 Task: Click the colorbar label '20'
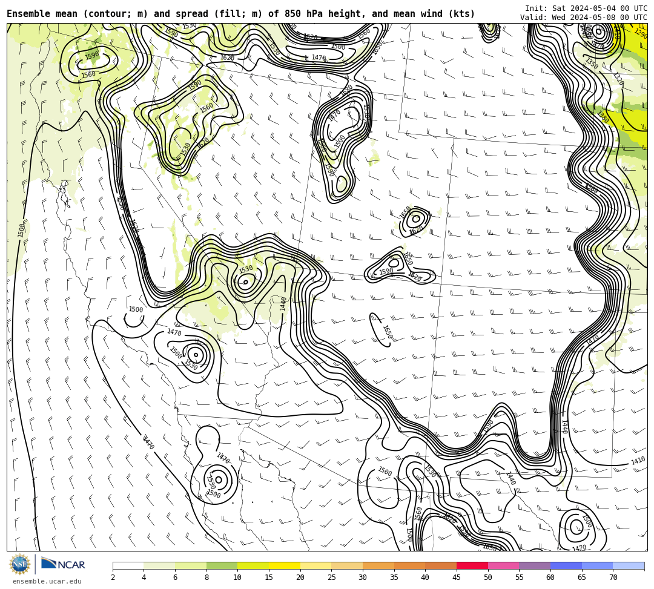[x=300, y=577]
